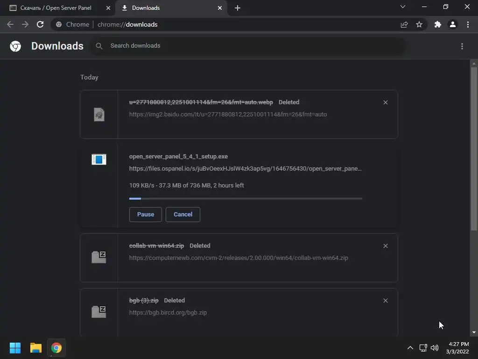Open the volume speaker tray icon
The image size is (478, 359).
click(x=435, y=348)
